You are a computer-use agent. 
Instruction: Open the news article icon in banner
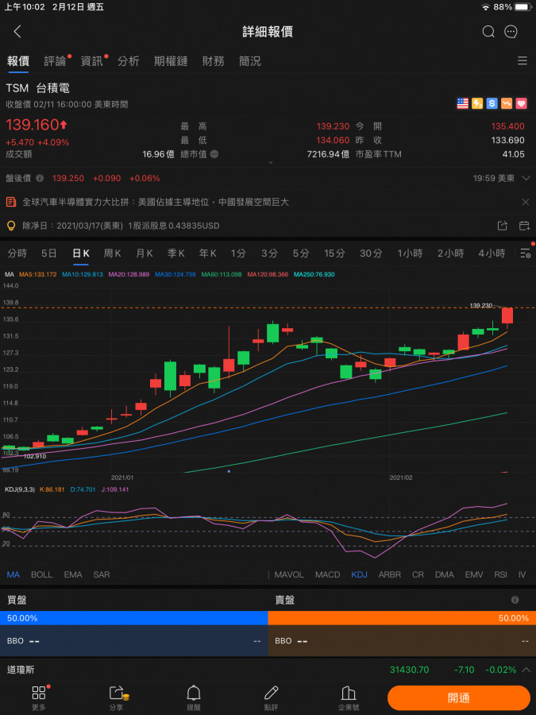(11, 202)
